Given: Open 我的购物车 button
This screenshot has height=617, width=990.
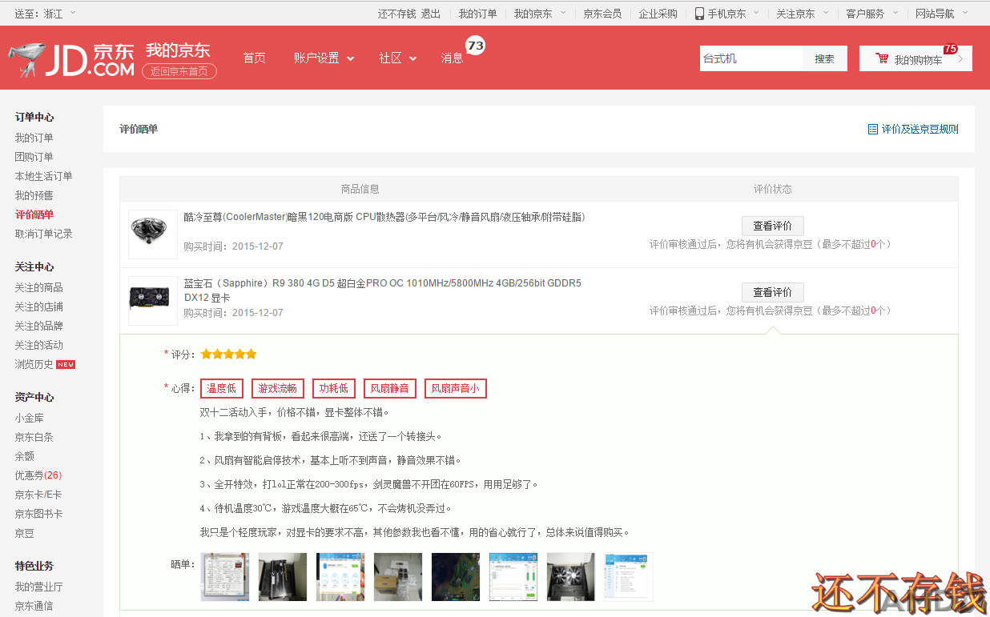Looking at the screenshot, I should pyautogui.click(x=916, y=58).
